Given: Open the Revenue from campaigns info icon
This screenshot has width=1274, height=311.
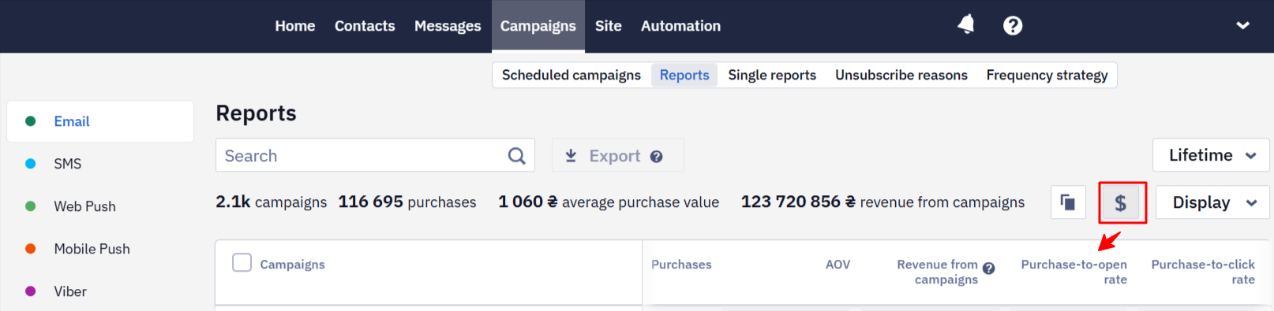Looking at the screenshot, I should coord(988,268).
